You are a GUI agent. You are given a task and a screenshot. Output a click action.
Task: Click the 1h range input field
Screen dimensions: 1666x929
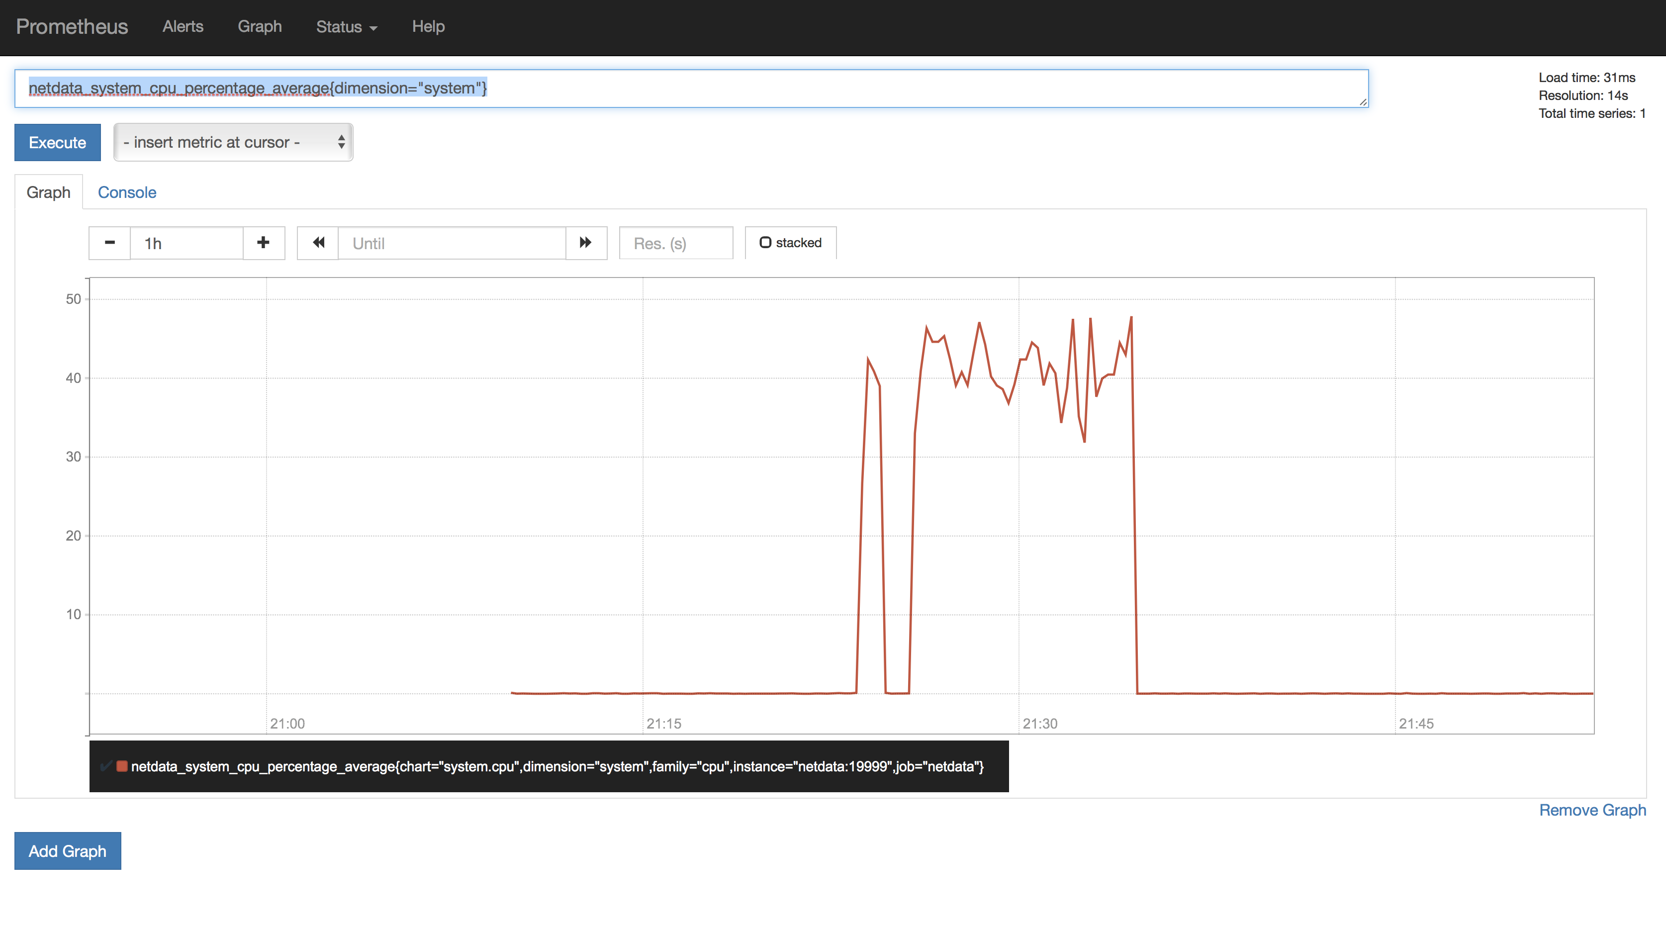[186, 243]
